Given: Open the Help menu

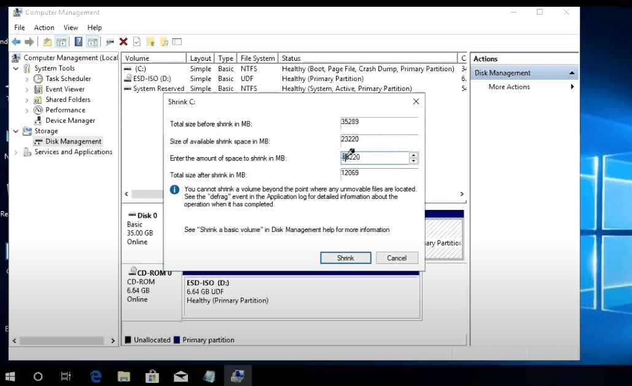Looking at the screenshot, I should pyautogui.click(x=95, y=28).
